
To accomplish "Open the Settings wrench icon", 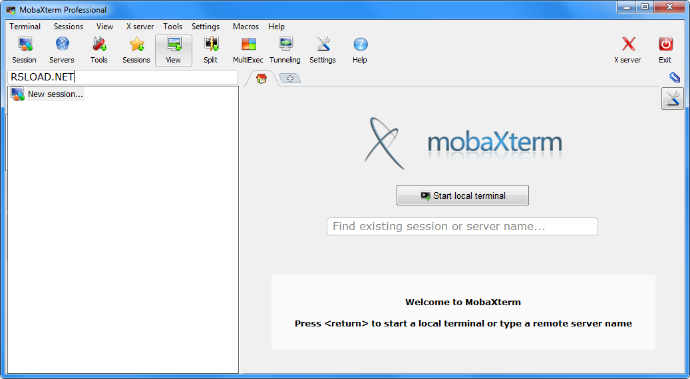I will point(323,50).
